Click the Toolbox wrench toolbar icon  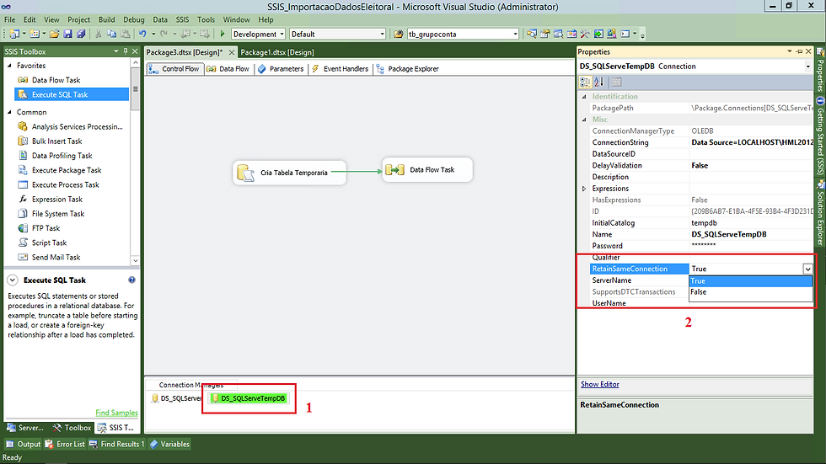click(585, 34)
